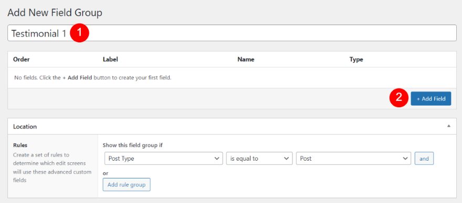462x203 pixels.
Task: Click the Label column header
Action: pos(110,59)
